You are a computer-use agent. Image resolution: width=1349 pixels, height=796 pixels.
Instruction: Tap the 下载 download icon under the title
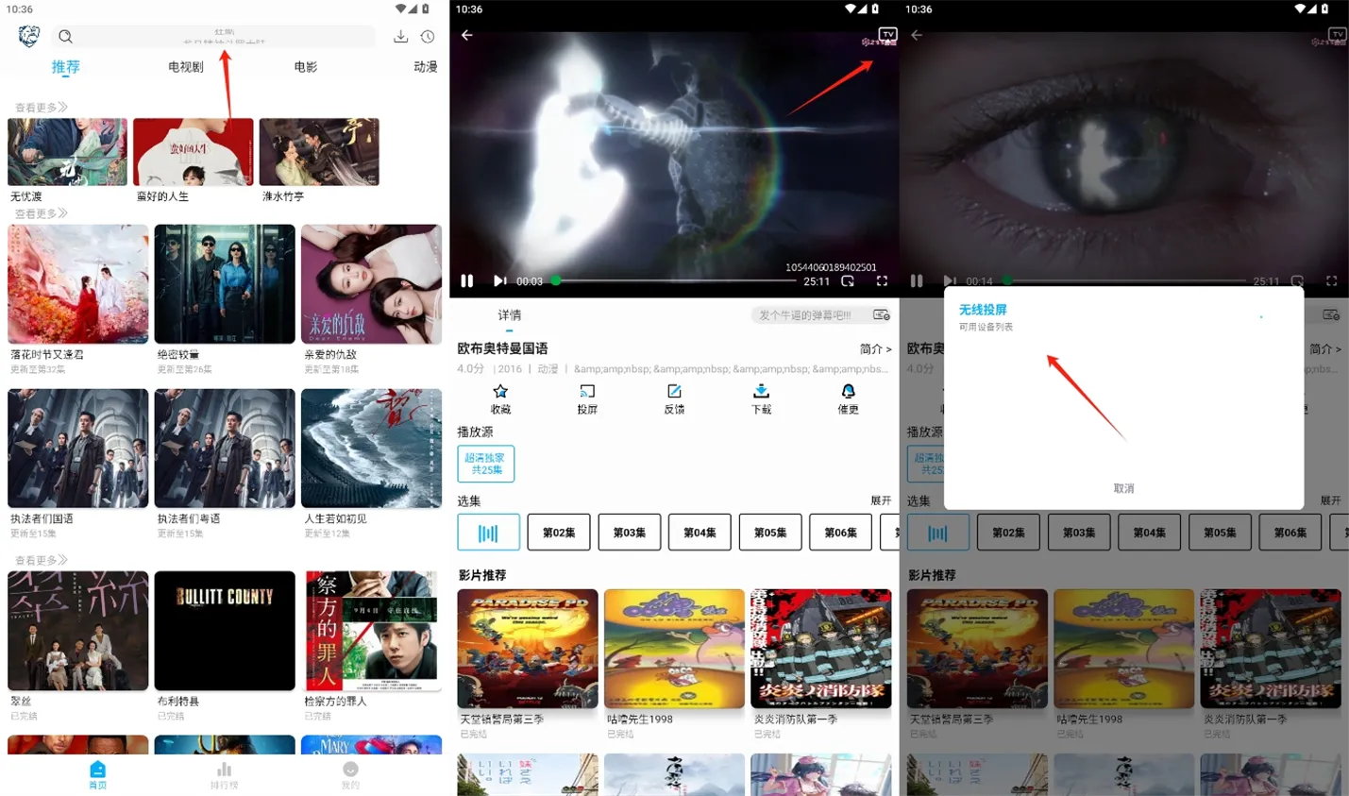click(761, 398)
